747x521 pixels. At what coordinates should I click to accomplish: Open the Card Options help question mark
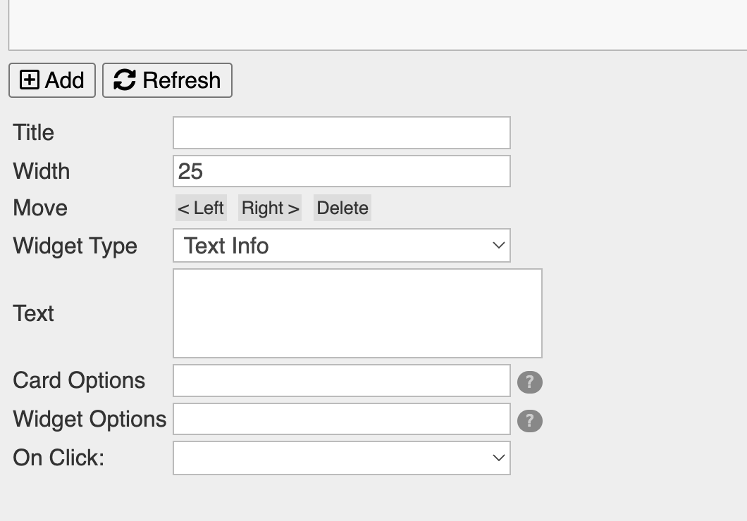(530, 382)
